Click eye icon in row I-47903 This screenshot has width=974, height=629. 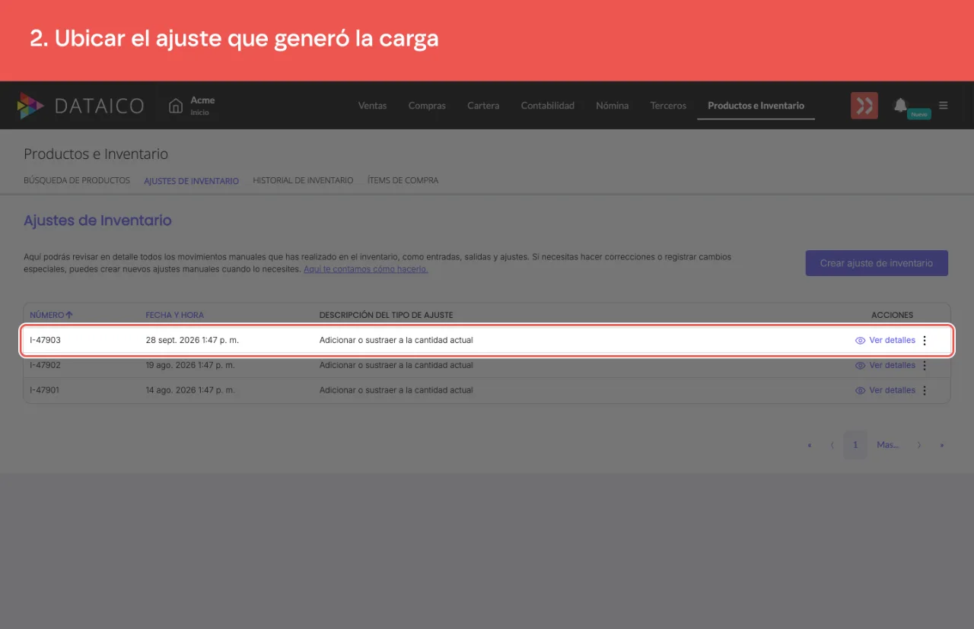[x=861, y=341]
